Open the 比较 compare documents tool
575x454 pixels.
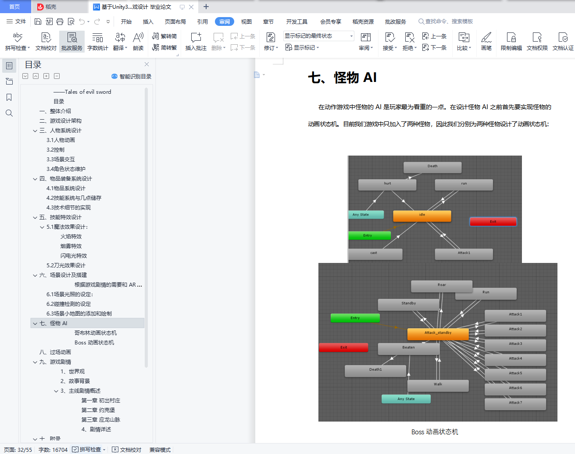pyautogui.click(x=464, y=42)
